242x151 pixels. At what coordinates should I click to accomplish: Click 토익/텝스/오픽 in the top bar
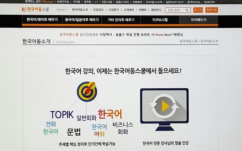click(x=154, y=2)
